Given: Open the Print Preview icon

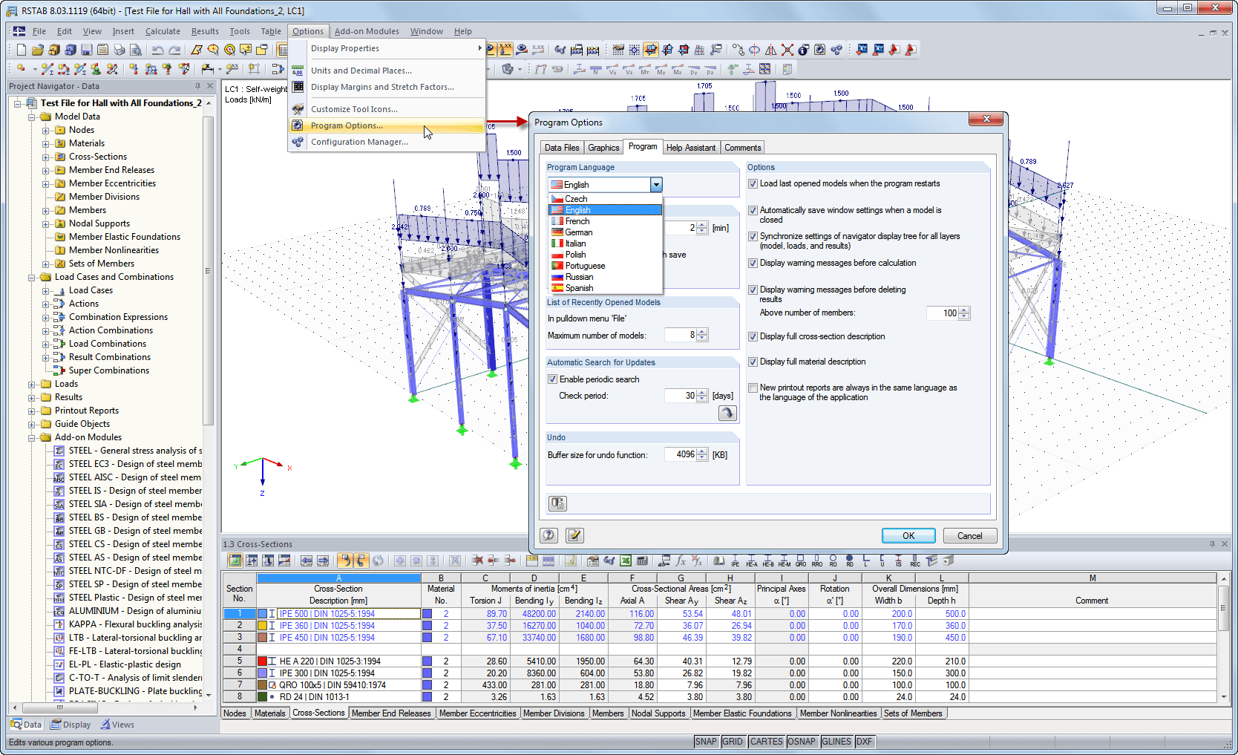Looking at the screenshot, I should pos(136,50).
